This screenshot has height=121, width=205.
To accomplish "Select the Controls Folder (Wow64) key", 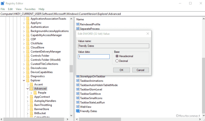I will [46, 60].
